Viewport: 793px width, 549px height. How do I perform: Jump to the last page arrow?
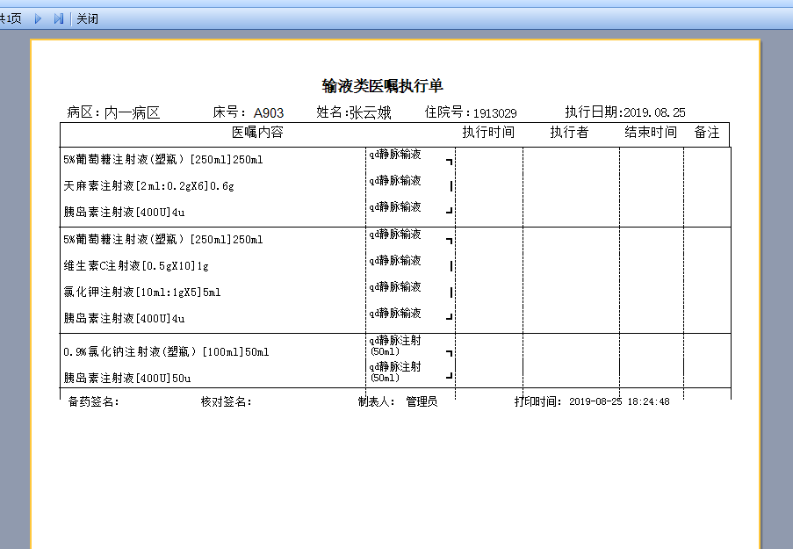(x=59, y=18)
